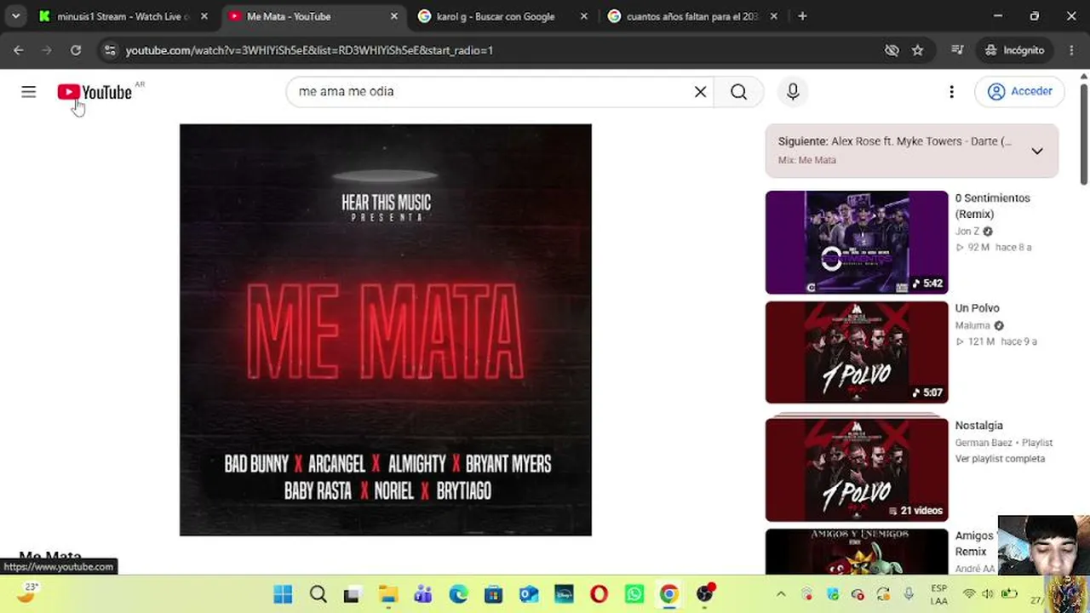Open File Explorer from the taskbar
The image size is (1090, 613).
coord(387,594)
